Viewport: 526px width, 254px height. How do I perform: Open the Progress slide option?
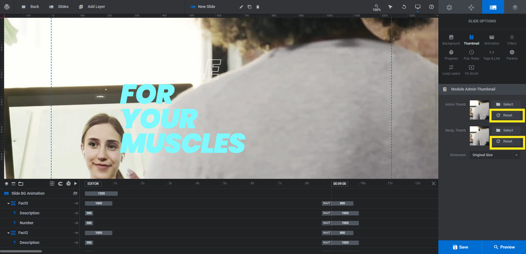tap(451, 55)
